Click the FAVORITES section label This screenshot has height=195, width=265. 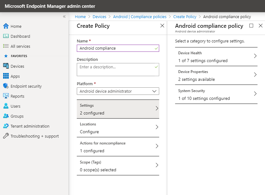(19, 56)
